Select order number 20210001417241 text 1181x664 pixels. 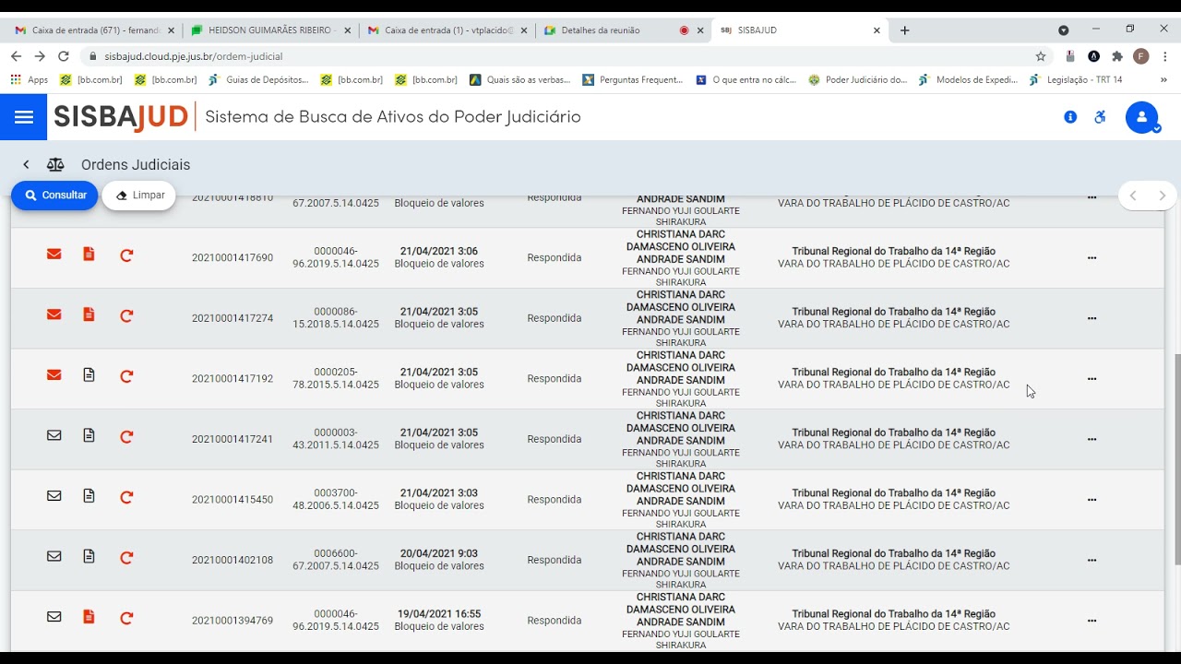coord(233,439)
